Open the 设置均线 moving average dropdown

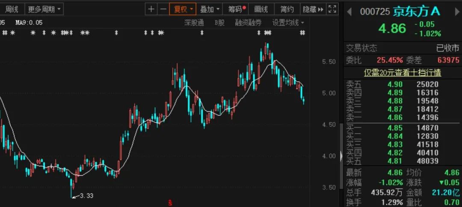[288, 23]
